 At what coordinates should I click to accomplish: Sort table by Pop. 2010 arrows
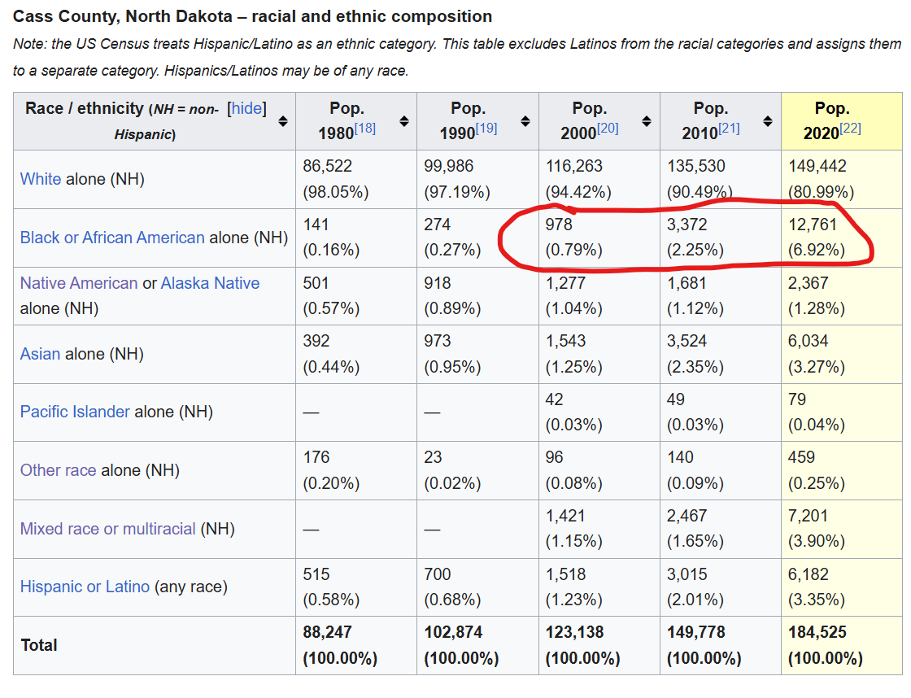pyautogui.click(x=768, y=121)
